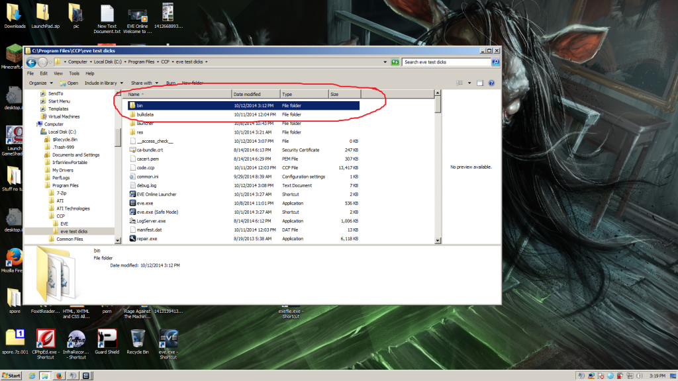Sort by the Name column header
Image resolution: width=678 pixels, height=381 pixels.
pyautogui.click(x=178, y=94)
